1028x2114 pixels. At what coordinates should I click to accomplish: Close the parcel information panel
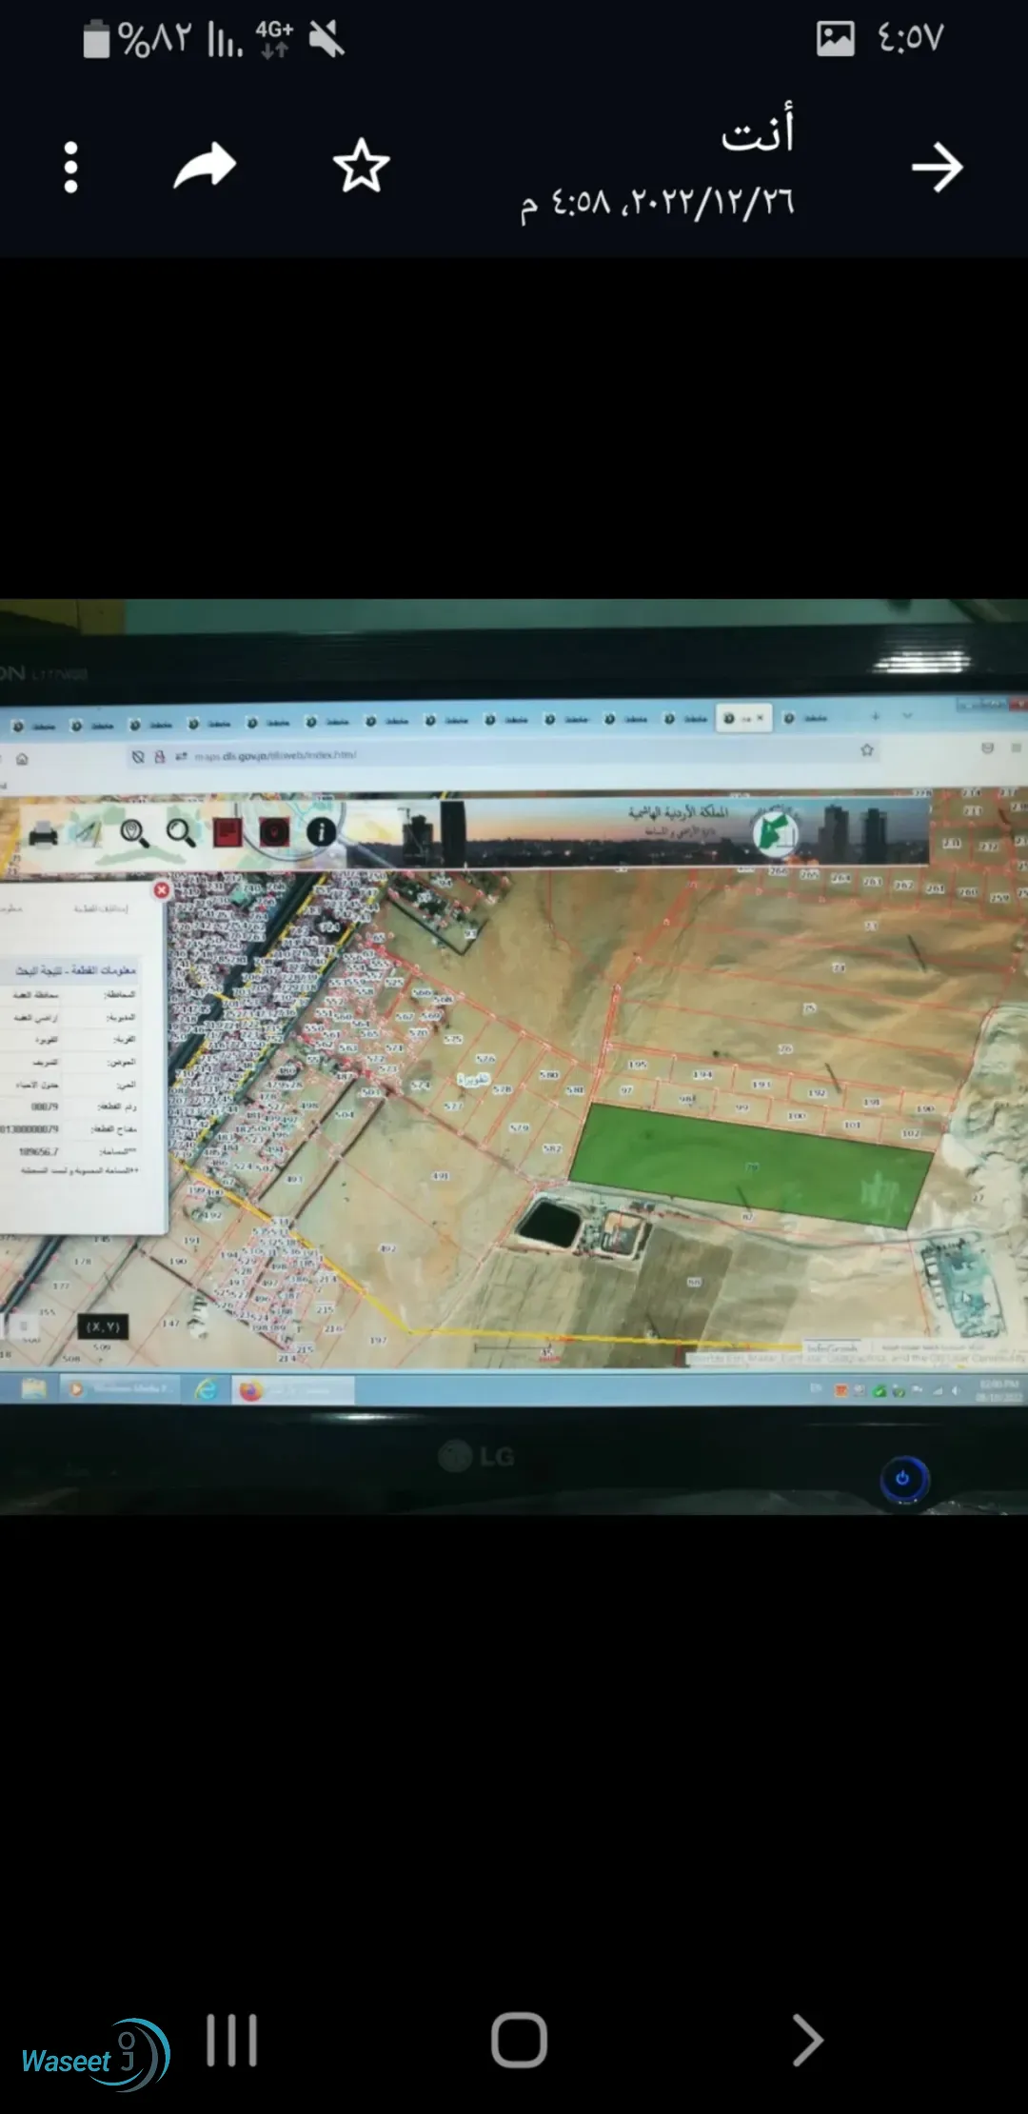click(x=162, y=889)
